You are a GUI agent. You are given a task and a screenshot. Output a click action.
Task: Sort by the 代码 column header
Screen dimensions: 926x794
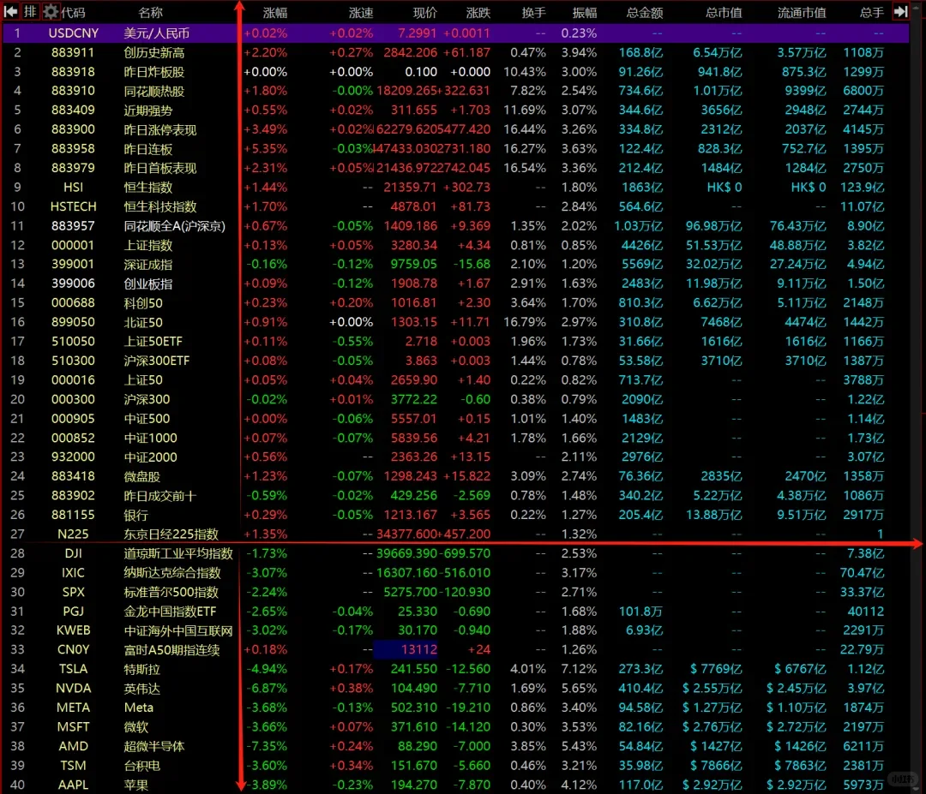click(73, 12)
